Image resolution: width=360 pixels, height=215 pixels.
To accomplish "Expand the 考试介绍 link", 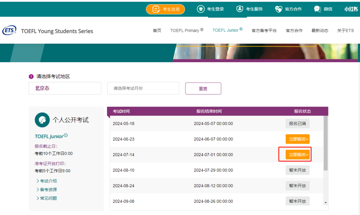I will [47, 181].
